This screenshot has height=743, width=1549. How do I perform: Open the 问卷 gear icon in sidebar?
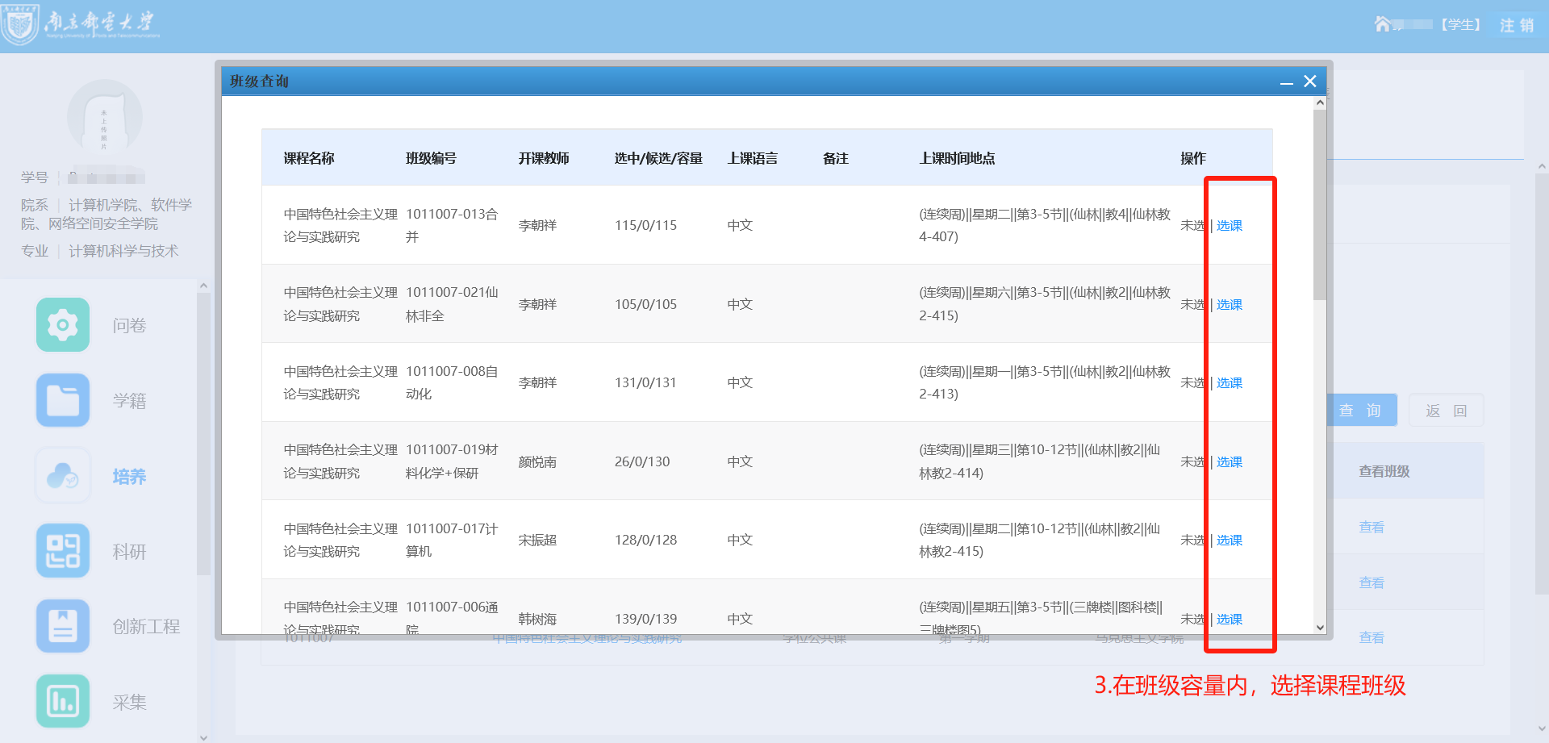[63, 325]
